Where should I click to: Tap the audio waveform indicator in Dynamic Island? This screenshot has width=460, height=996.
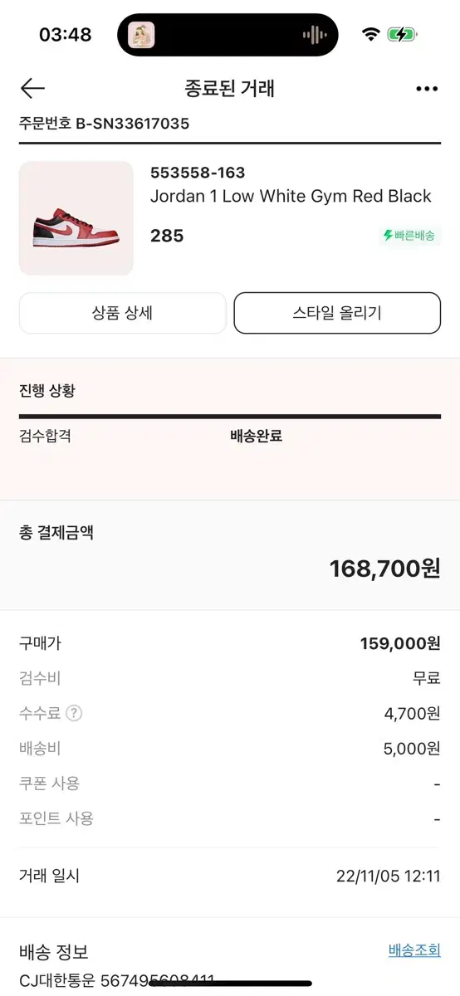coord(315,35)
